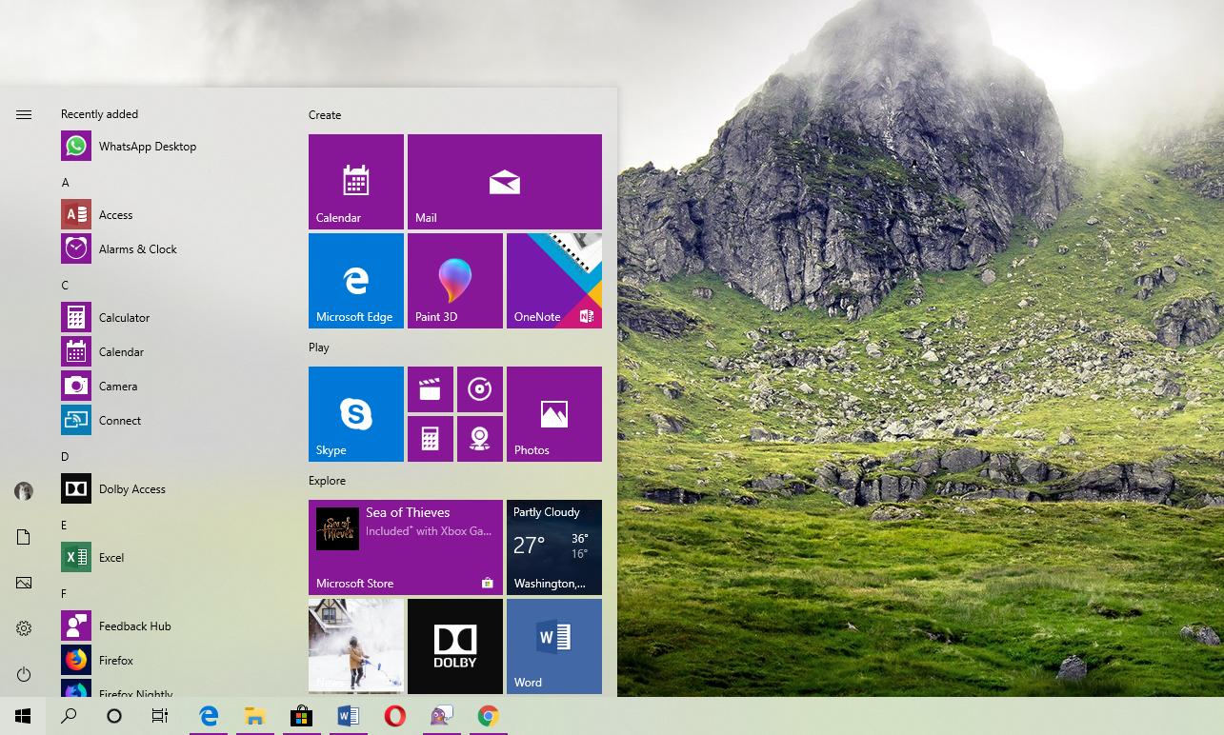The height and width of the screenshot is (735, 1224).
Task: Click the user account avatar
Action: click(x=23, y=490)
